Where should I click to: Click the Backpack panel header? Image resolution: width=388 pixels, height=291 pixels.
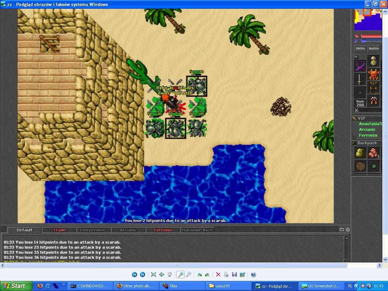point(367,143)
